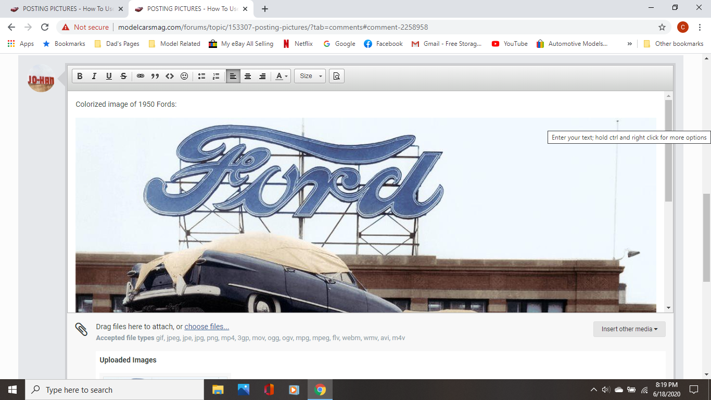Viewport: 711px width, 400px height.
Task: Open the Facebook bookmark
Action: 383,44
